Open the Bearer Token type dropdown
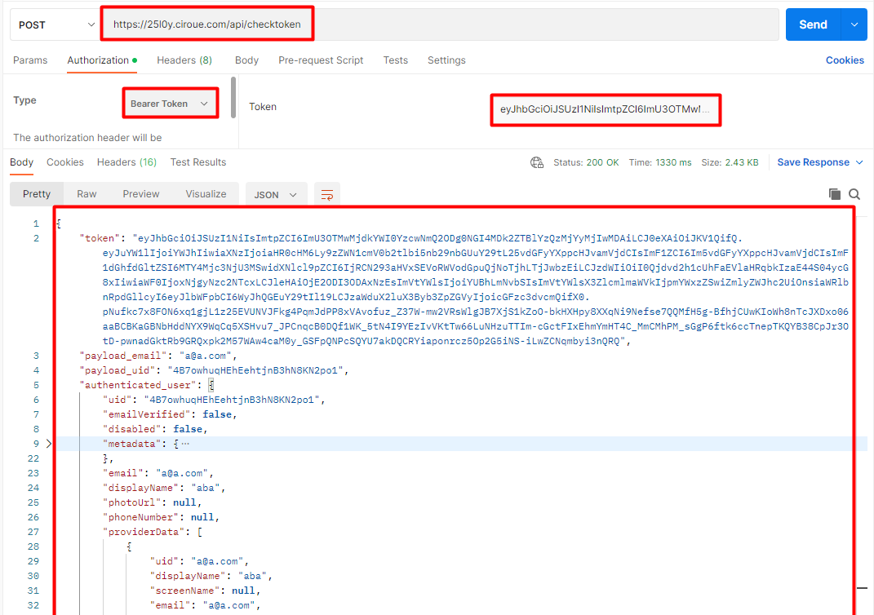The height and width of the screenshot is (615, 874). (170, 102)
